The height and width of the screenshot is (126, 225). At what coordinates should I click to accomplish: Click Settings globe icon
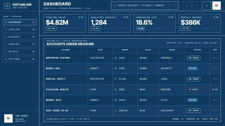[x=6, y=59]
